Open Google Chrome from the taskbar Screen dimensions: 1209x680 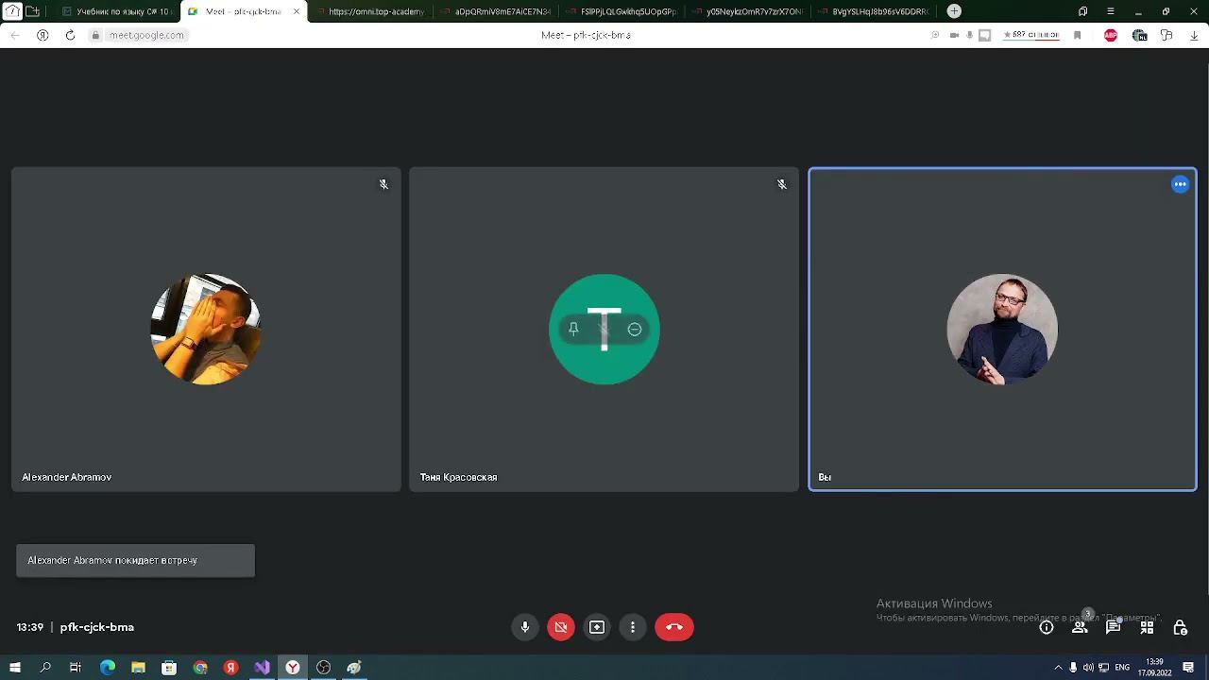(x=200, y=668)
